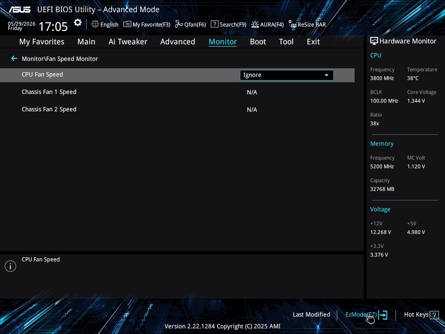Click the 1.120 V MC Volt value
The height and width of the screenshot is (334, 445).
416,167
